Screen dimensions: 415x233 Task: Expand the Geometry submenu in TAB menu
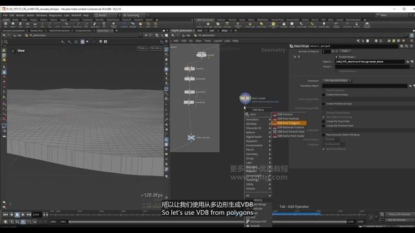258,154
